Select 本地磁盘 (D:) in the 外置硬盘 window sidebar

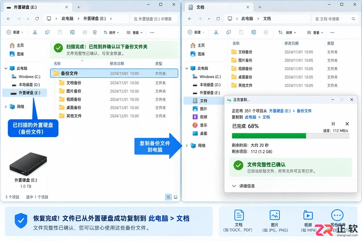pyautogui.click(x=26, y=85)
